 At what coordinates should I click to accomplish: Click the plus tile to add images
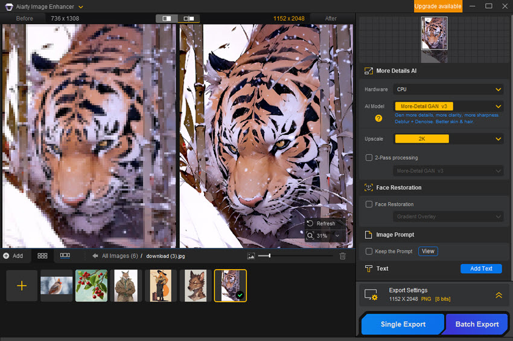(22, 285)
